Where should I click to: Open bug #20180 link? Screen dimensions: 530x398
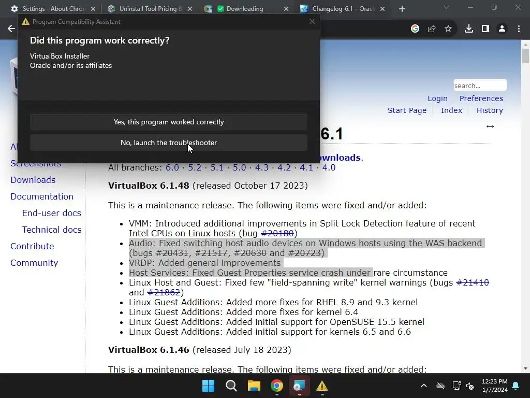coord(277,233)
